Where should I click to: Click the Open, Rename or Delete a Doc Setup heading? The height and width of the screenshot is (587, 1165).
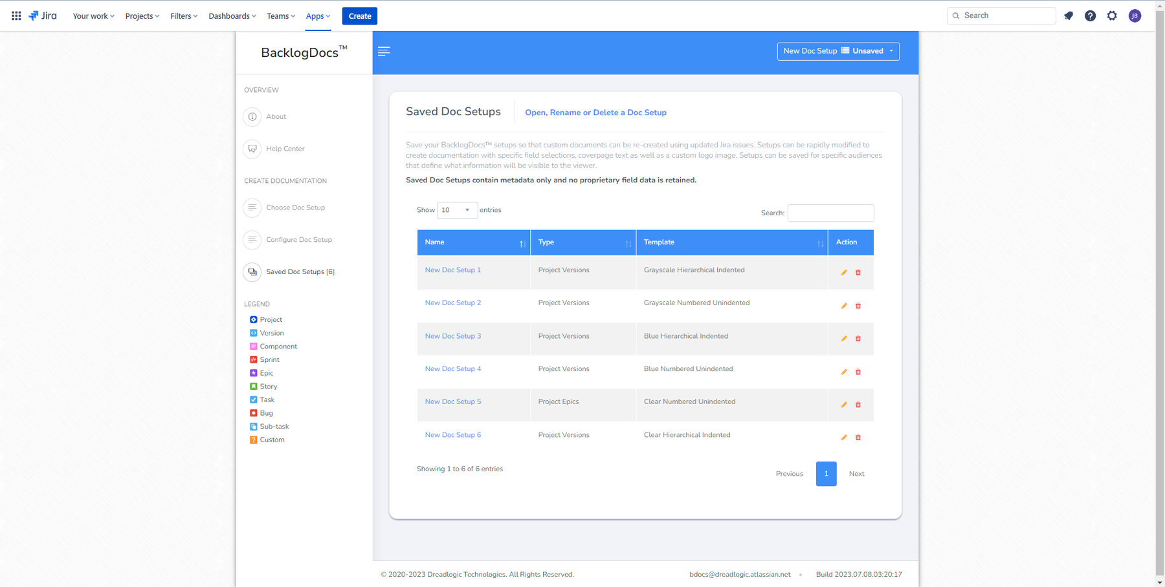pos(595,112)
